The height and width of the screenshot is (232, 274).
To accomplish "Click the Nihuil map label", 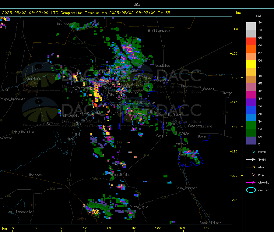I will pyautogui.click(x=72, y=139).
